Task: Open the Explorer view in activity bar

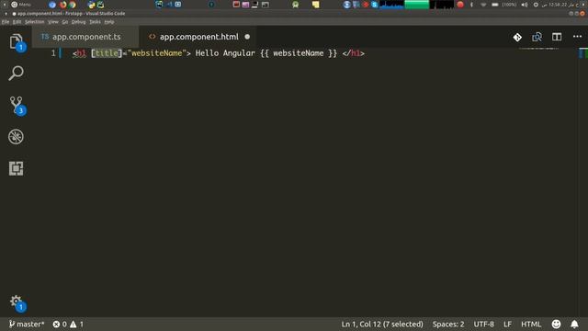Action: click(x=16, y=41)
